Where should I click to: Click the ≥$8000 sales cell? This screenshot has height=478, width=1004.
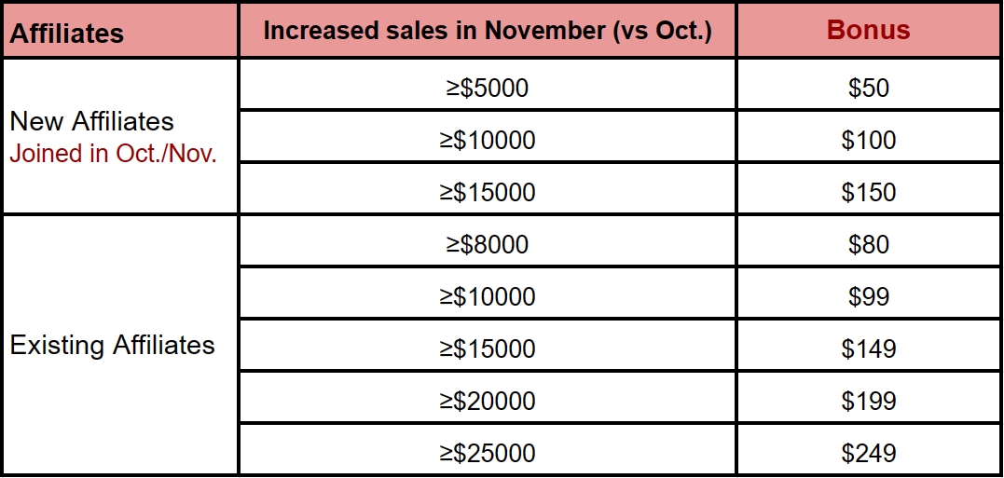pos(488,240)
